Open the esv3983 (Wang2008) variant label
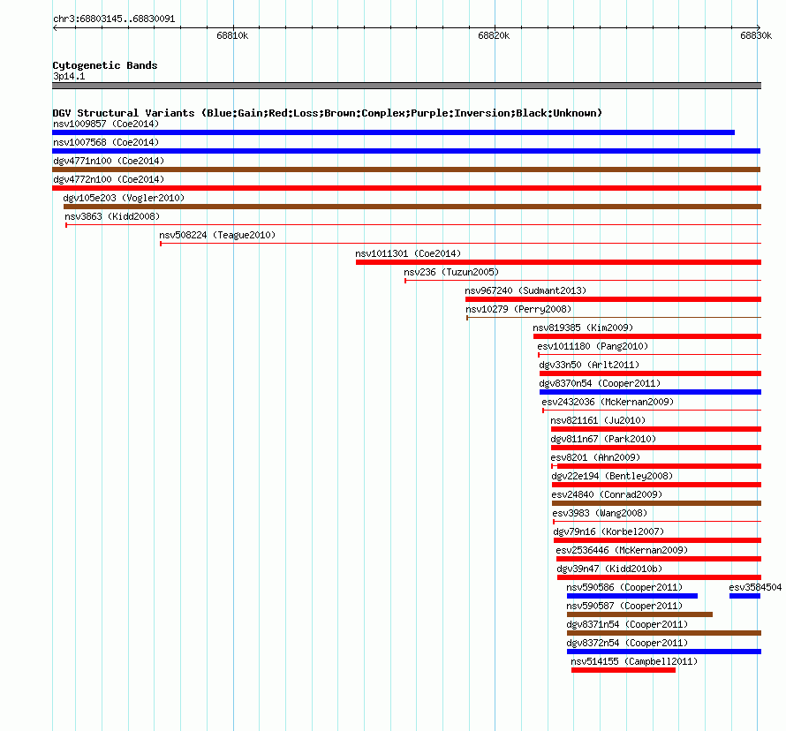Viewport: 786px width, 731px height. coord(600,513)
